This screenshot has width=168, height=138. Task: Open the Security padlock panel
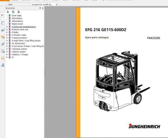tap(3, 58)
